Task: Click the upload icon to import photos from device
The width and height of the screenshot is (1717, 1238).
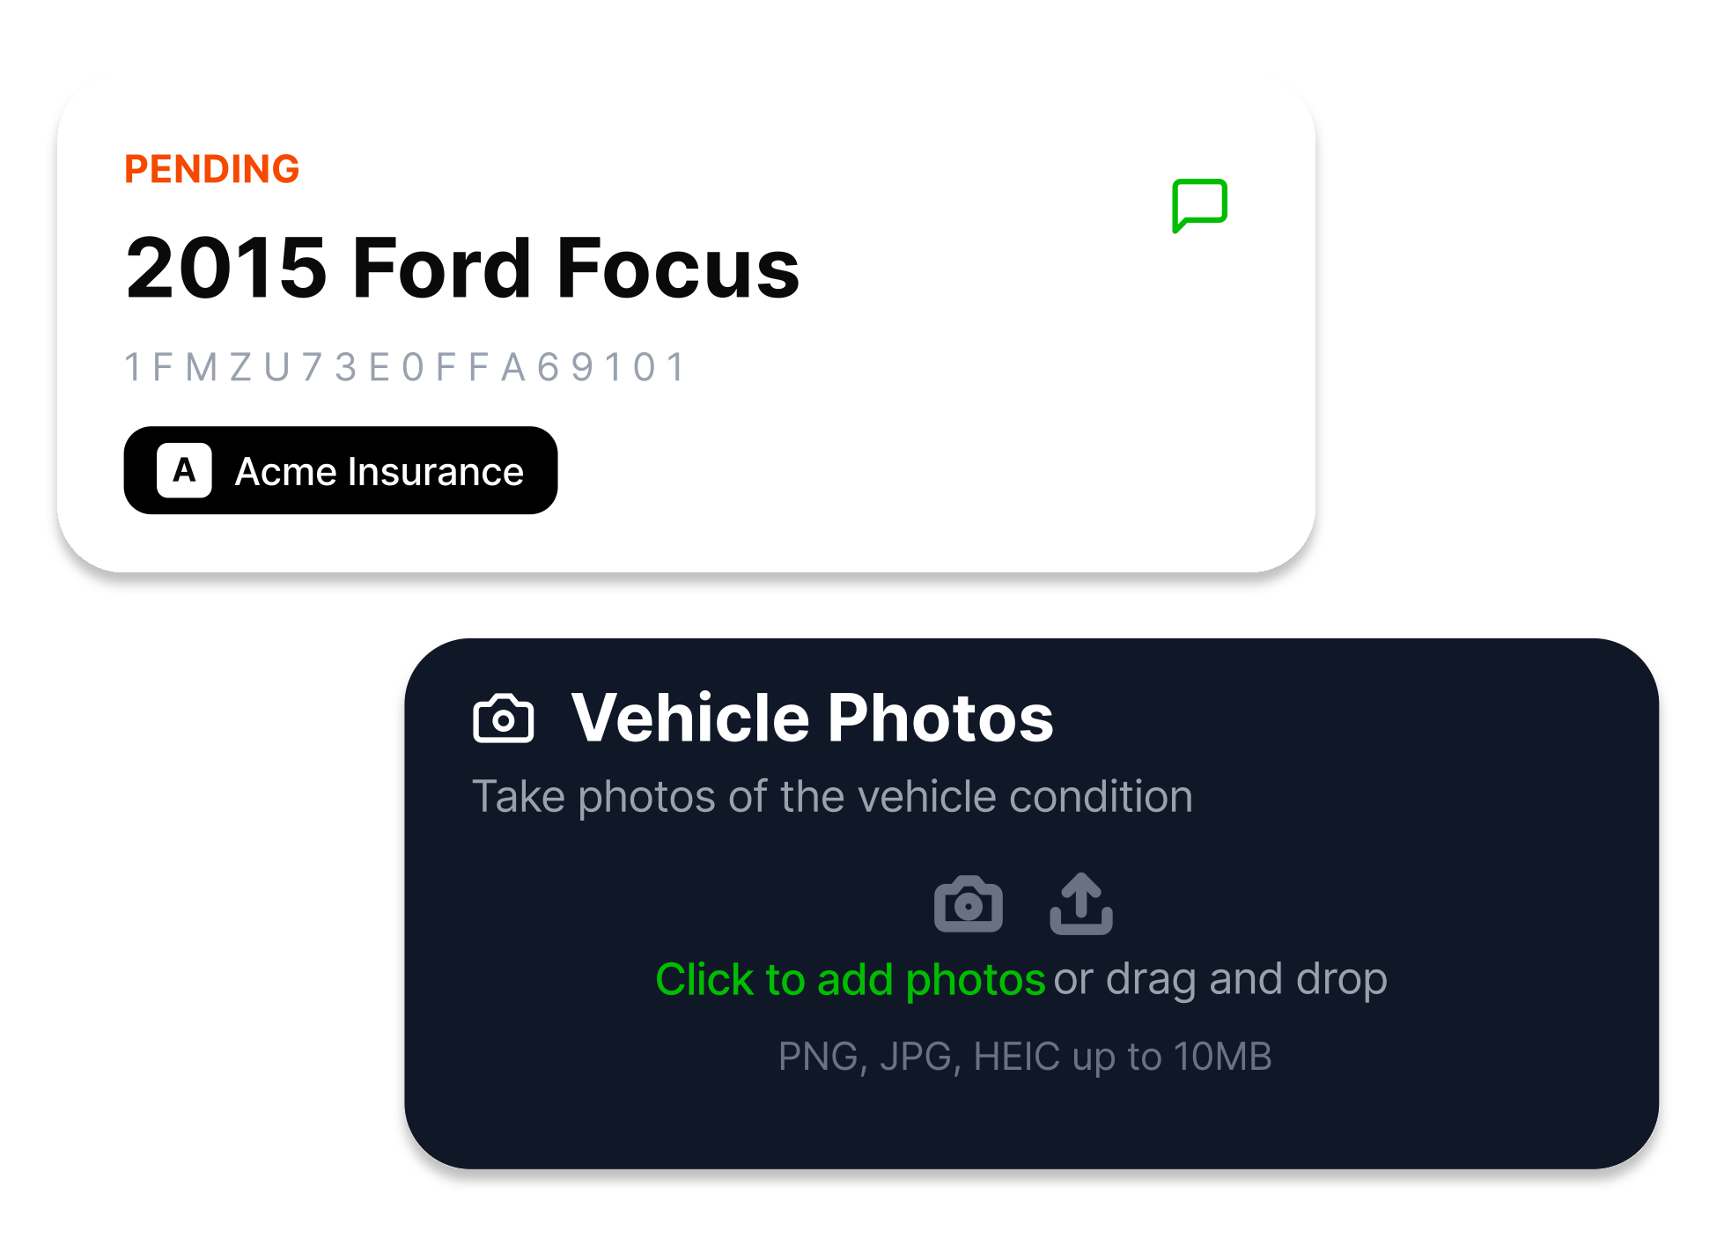Action: (1081, 903)
